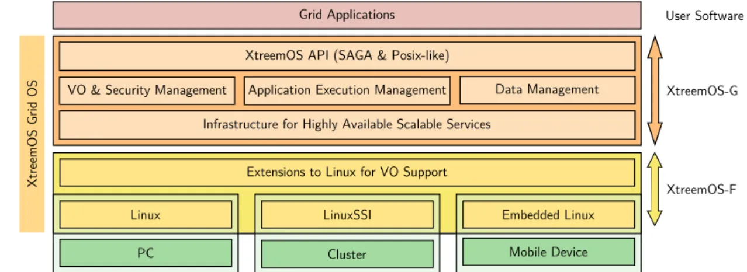The image size is (747, 272).
Task: Click the User Software label
Action: pos(705,16)
